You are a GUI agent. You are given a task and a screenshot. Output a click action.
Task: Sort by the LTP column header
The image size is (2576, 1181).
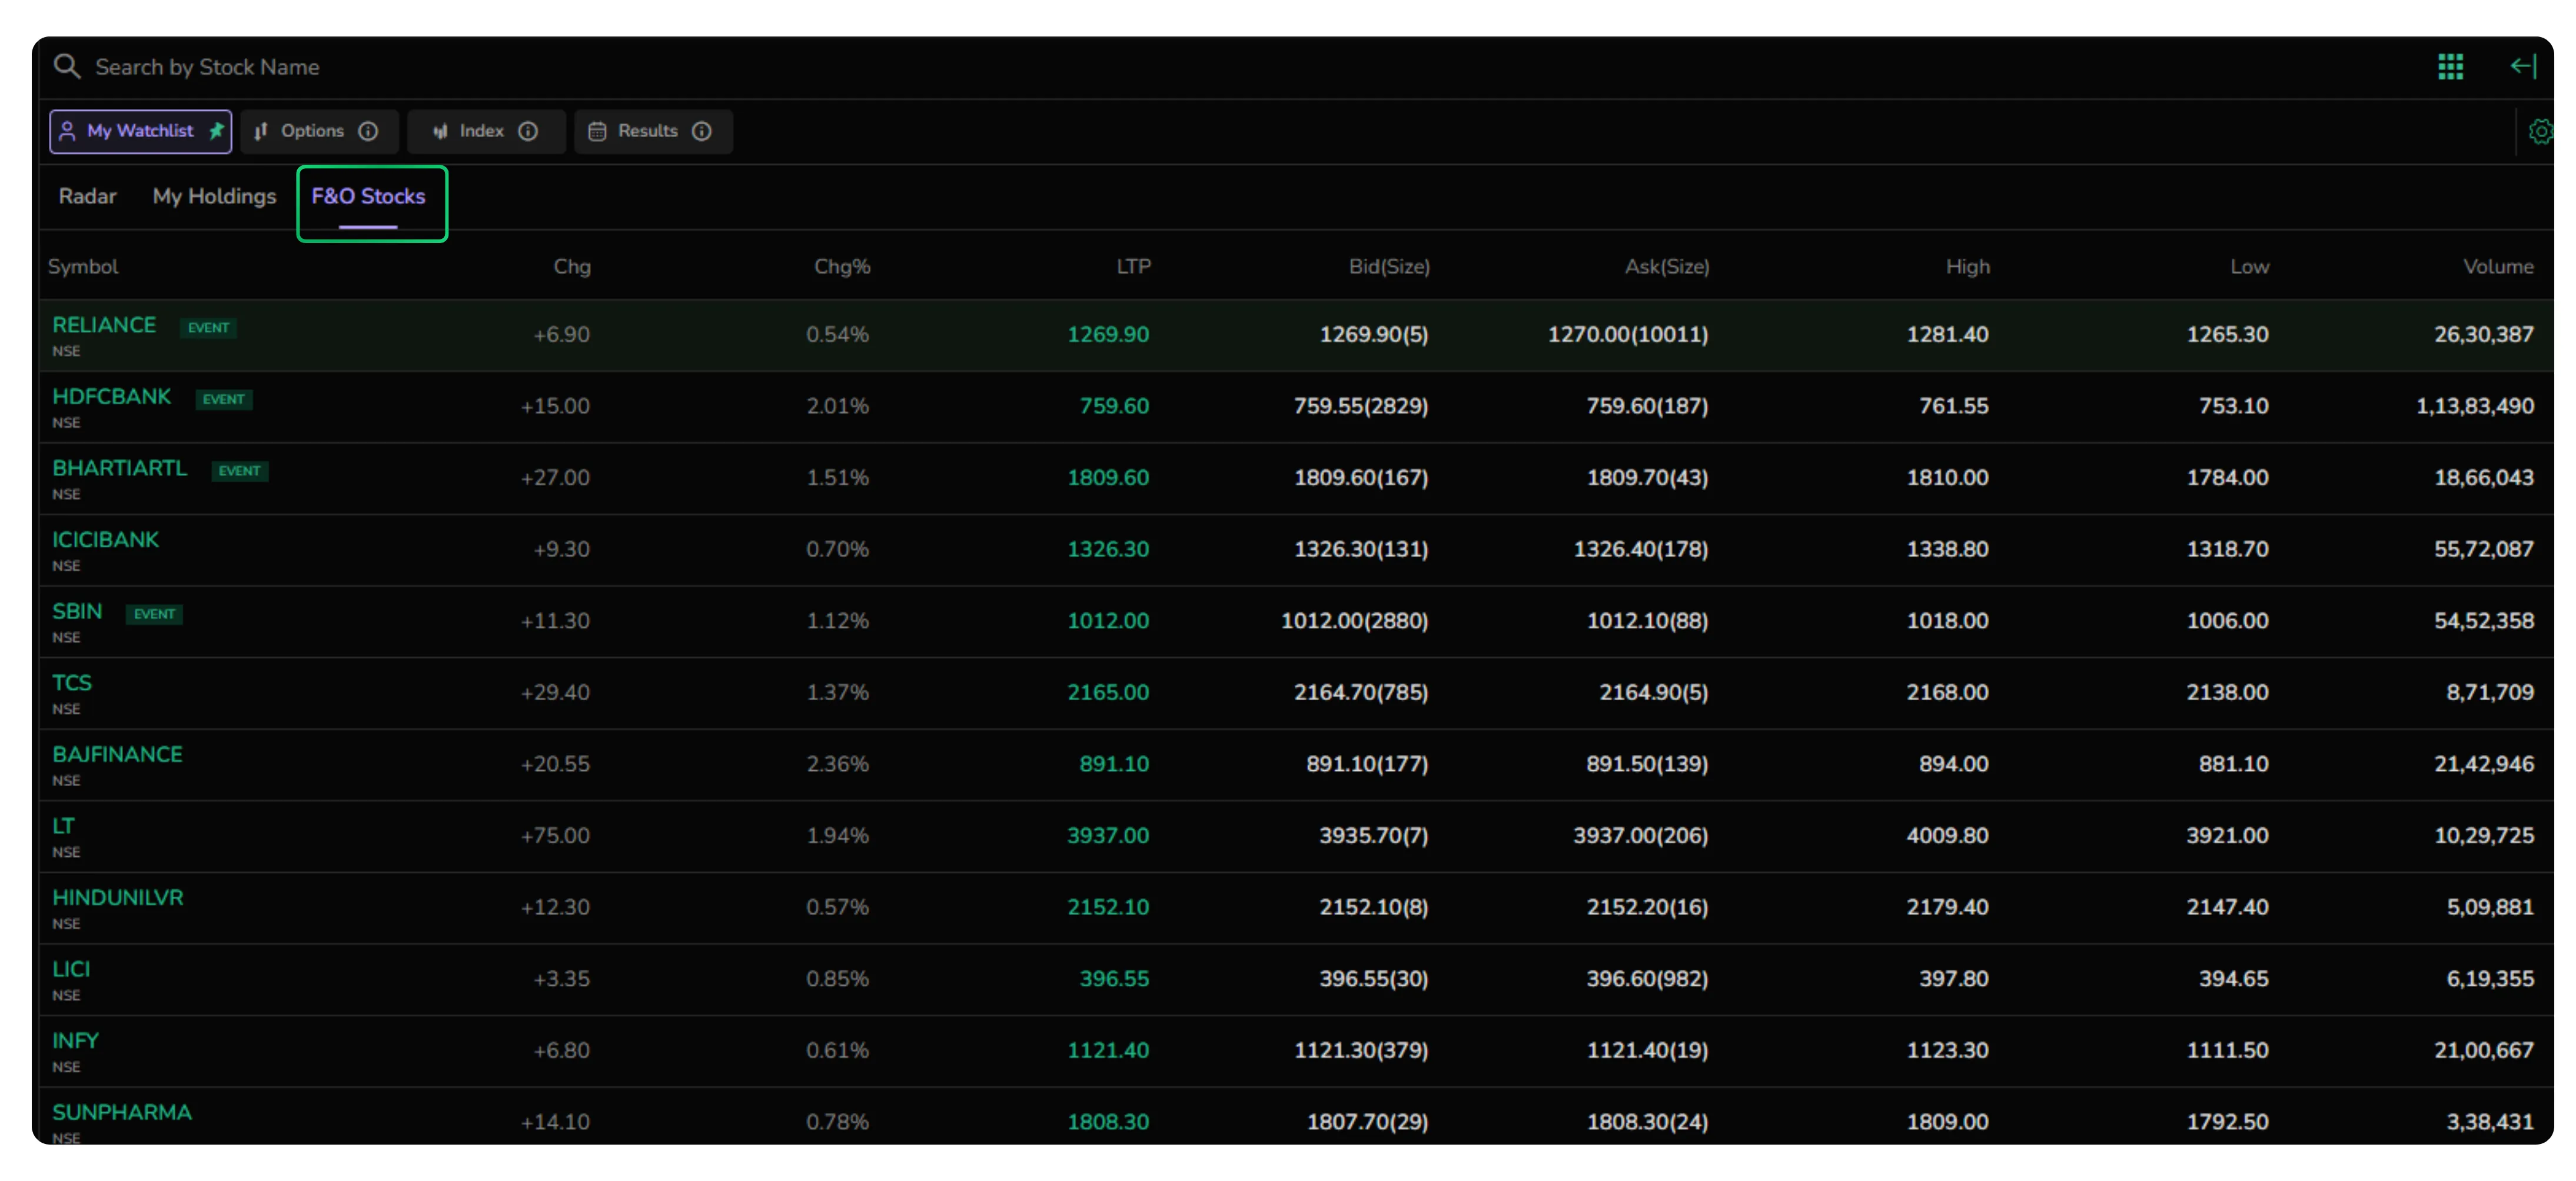tap(1133, 266)
